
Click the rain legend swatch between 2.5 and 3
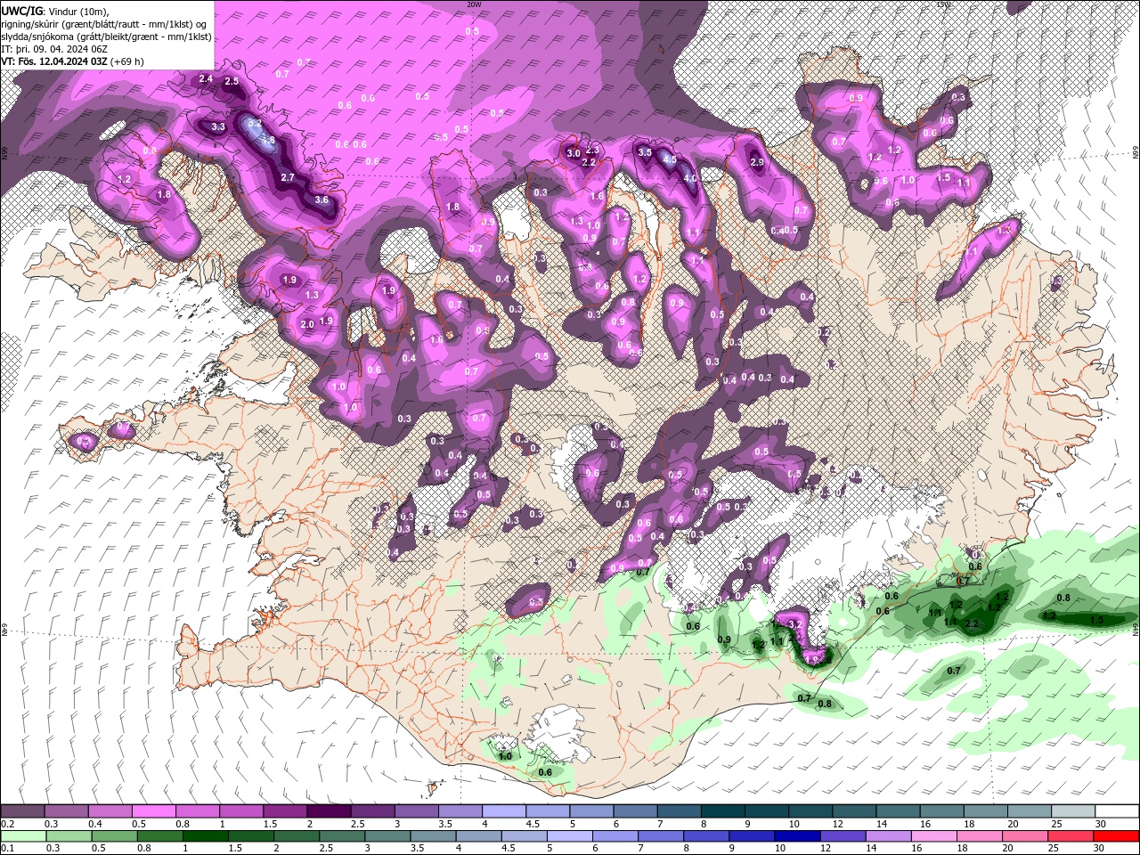[x=342, y=836]
